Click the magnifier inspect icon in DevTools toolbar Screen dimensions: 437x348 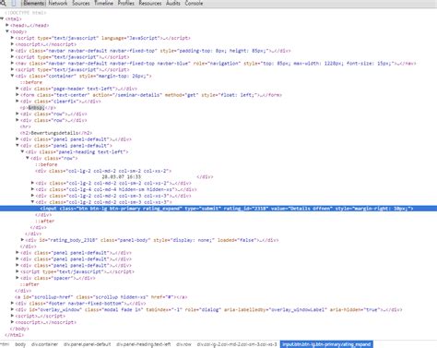pyautogui.click(x=3, y=3)
